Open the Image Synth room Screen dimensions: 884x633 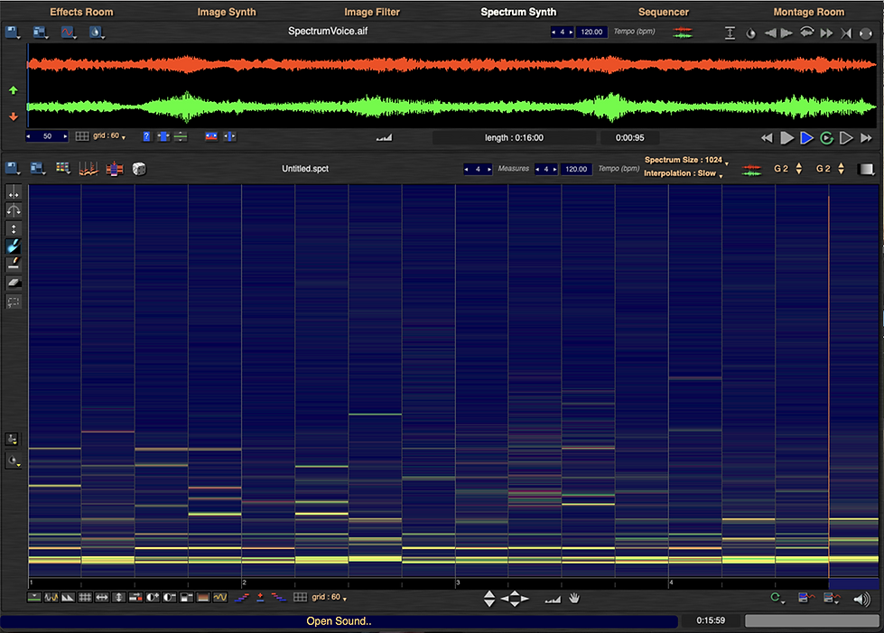point(226,12)
